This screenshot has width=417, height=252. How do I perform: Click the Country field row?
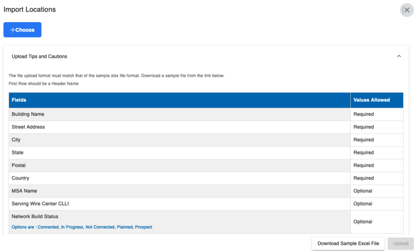[20, 178]
